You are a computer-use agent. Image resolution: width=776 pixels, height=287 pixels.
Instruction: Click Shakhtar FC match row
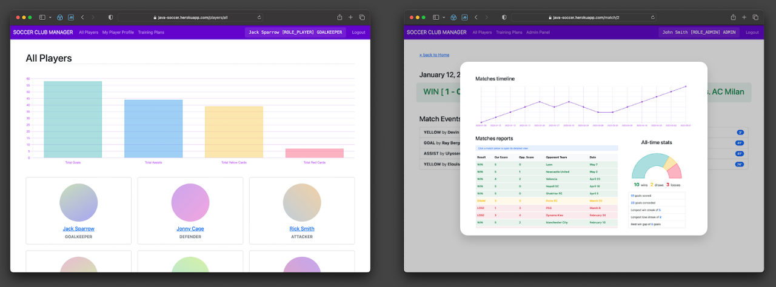546,193
